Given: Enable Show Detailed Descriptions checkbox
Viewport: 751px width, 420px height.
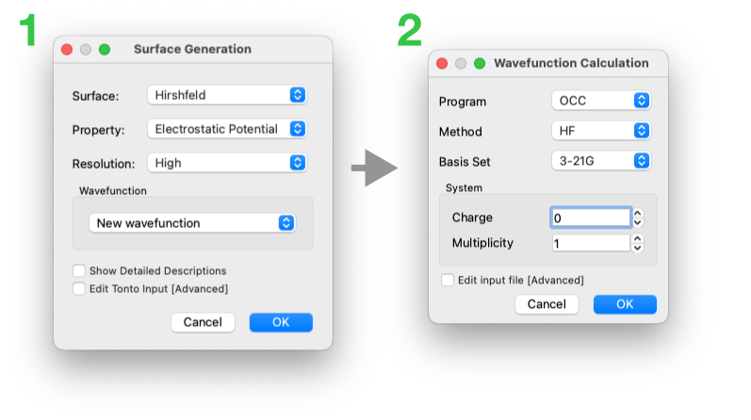Looking at the screenshot, I should pos(80,271).
